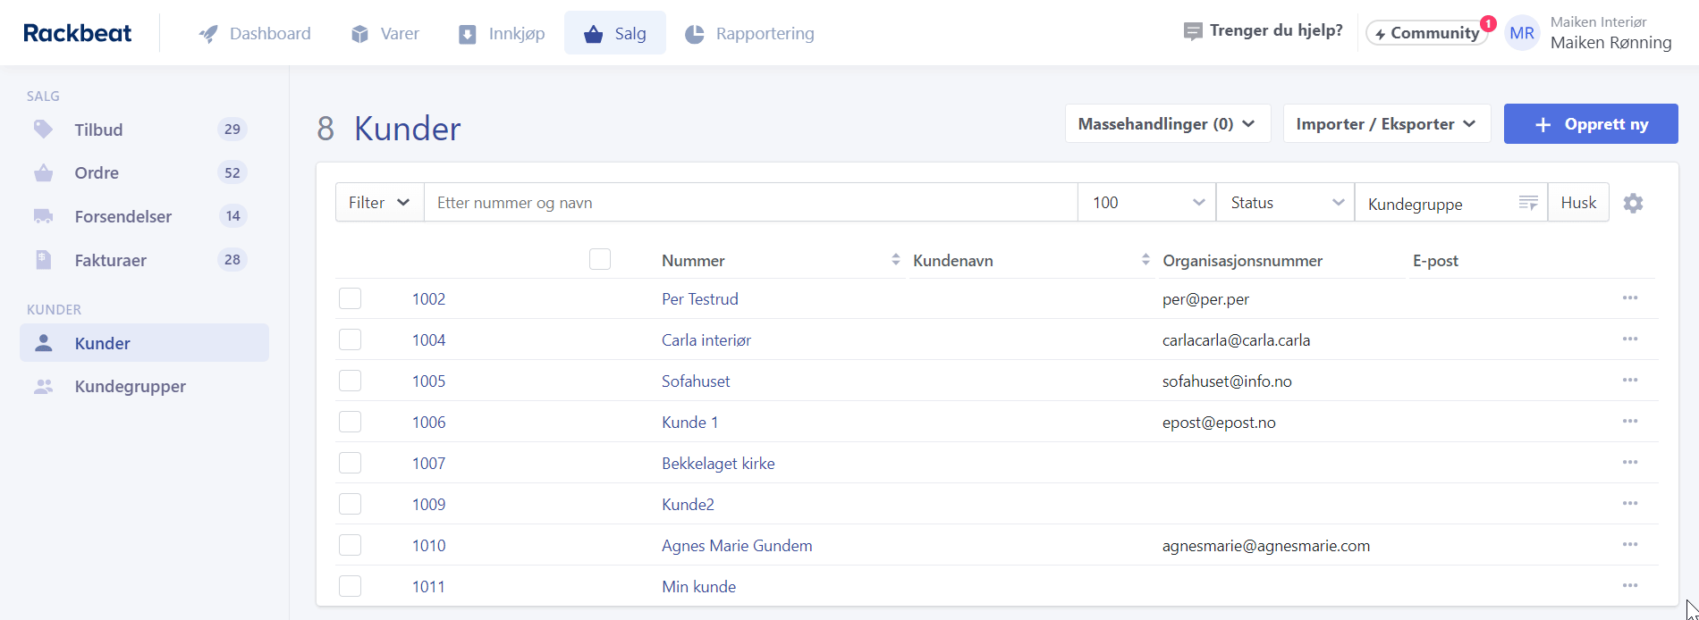Image resolution: width=1699 pixels, height=620 pixels.
Task: Select the checkbox for customer 1010
Action: (x=350, y=545)
